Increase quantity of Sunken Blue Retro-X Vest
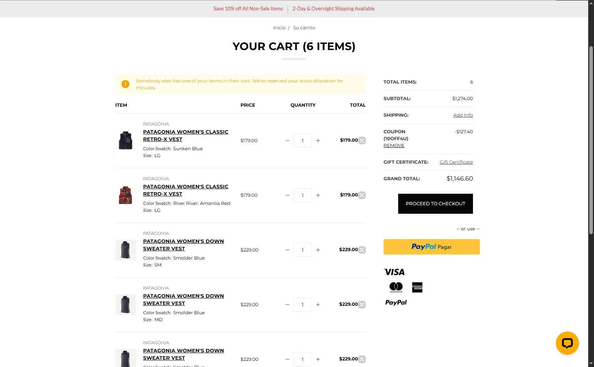Viewport: 594px width, 367px height. tap(318, 141)
